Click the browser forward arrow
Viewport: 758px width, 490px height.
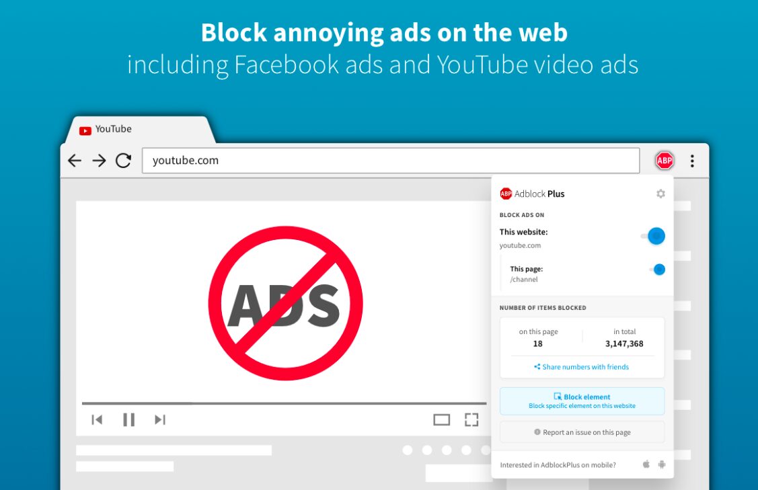click(99, 161)
